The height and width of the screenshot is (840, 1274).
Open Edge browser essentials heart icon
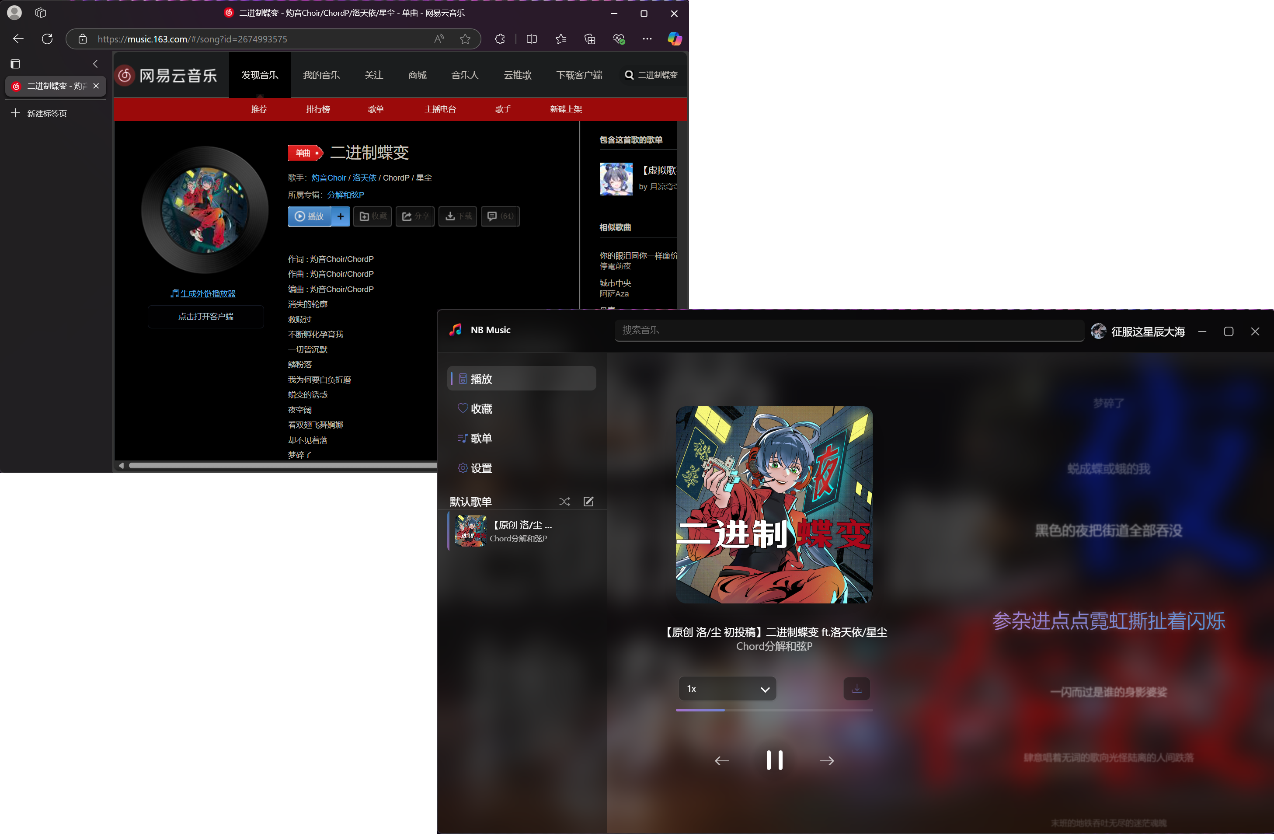(x=619, y=38)
